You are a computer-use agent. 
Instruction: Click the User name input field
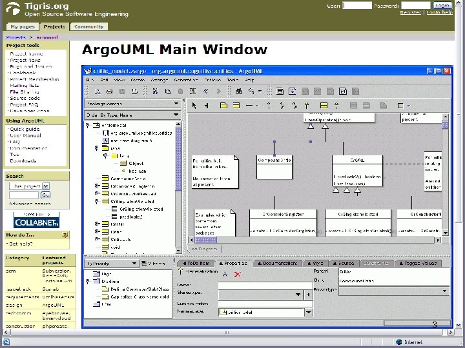pyautogui.click(x=357, y=5)
